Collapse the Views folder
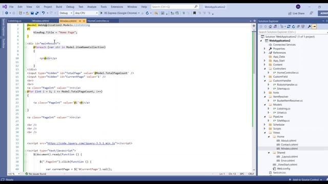Image resolution: width=328 pixels, height=184 pixels. pos(265,133)
